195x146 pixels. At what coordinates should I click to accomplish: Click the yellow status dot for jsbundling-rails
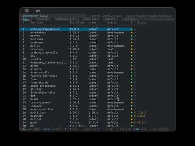132,92
